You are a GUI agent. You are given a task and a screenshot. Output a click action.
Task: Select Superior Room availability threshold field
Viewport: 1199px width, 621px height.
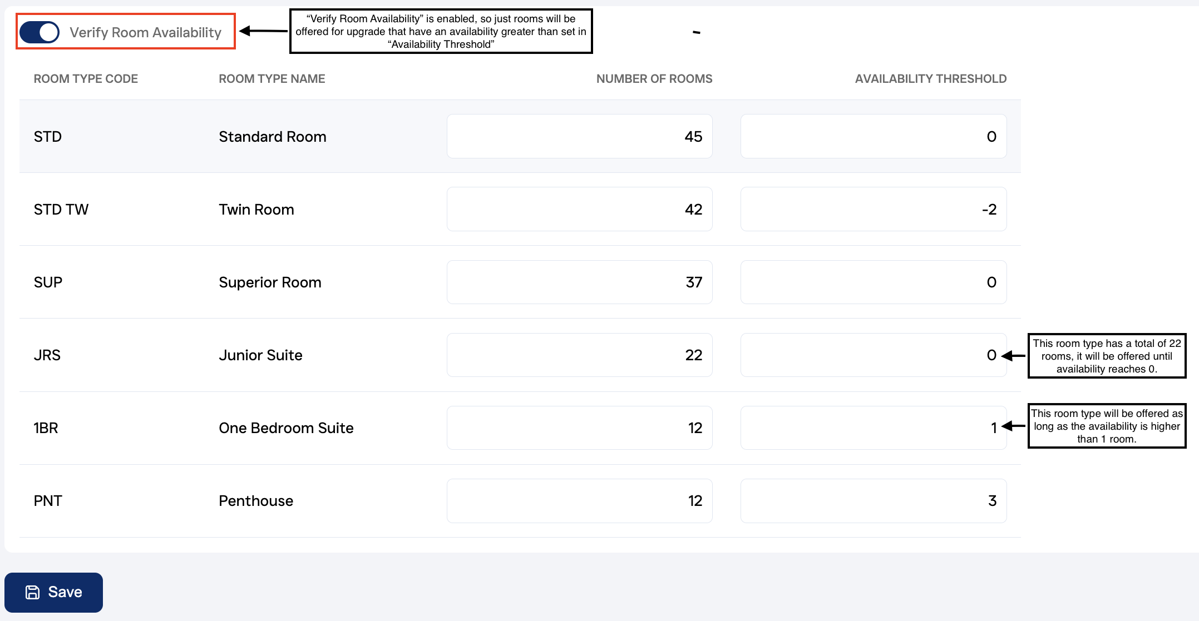coord(872,282)
